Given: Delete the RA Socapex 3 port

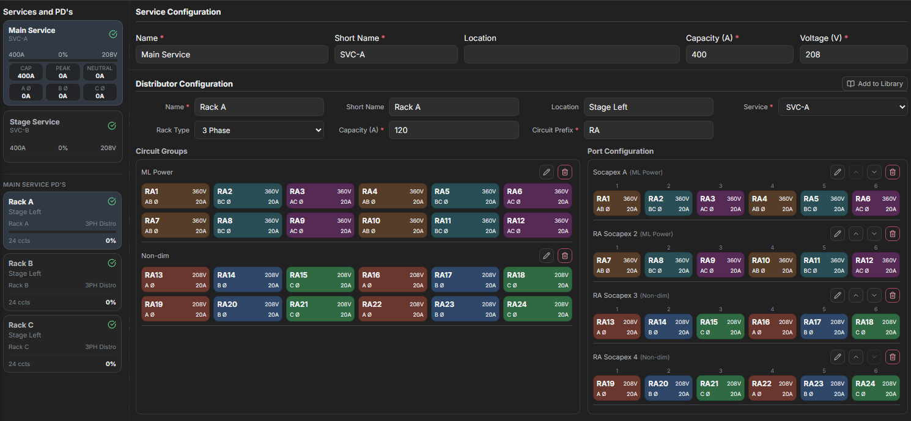Looking at the screenshot, I should tap(893, 295).
